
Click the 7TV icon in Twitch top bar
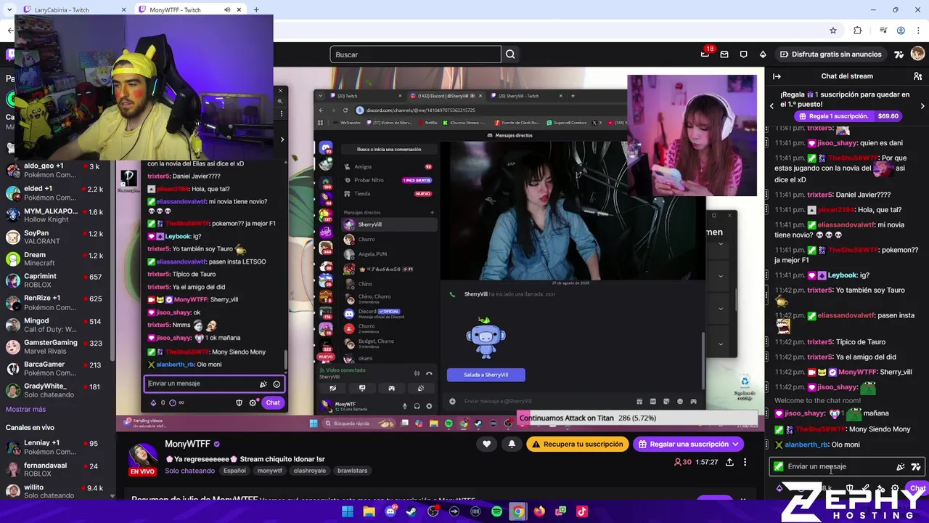point(899,54)
